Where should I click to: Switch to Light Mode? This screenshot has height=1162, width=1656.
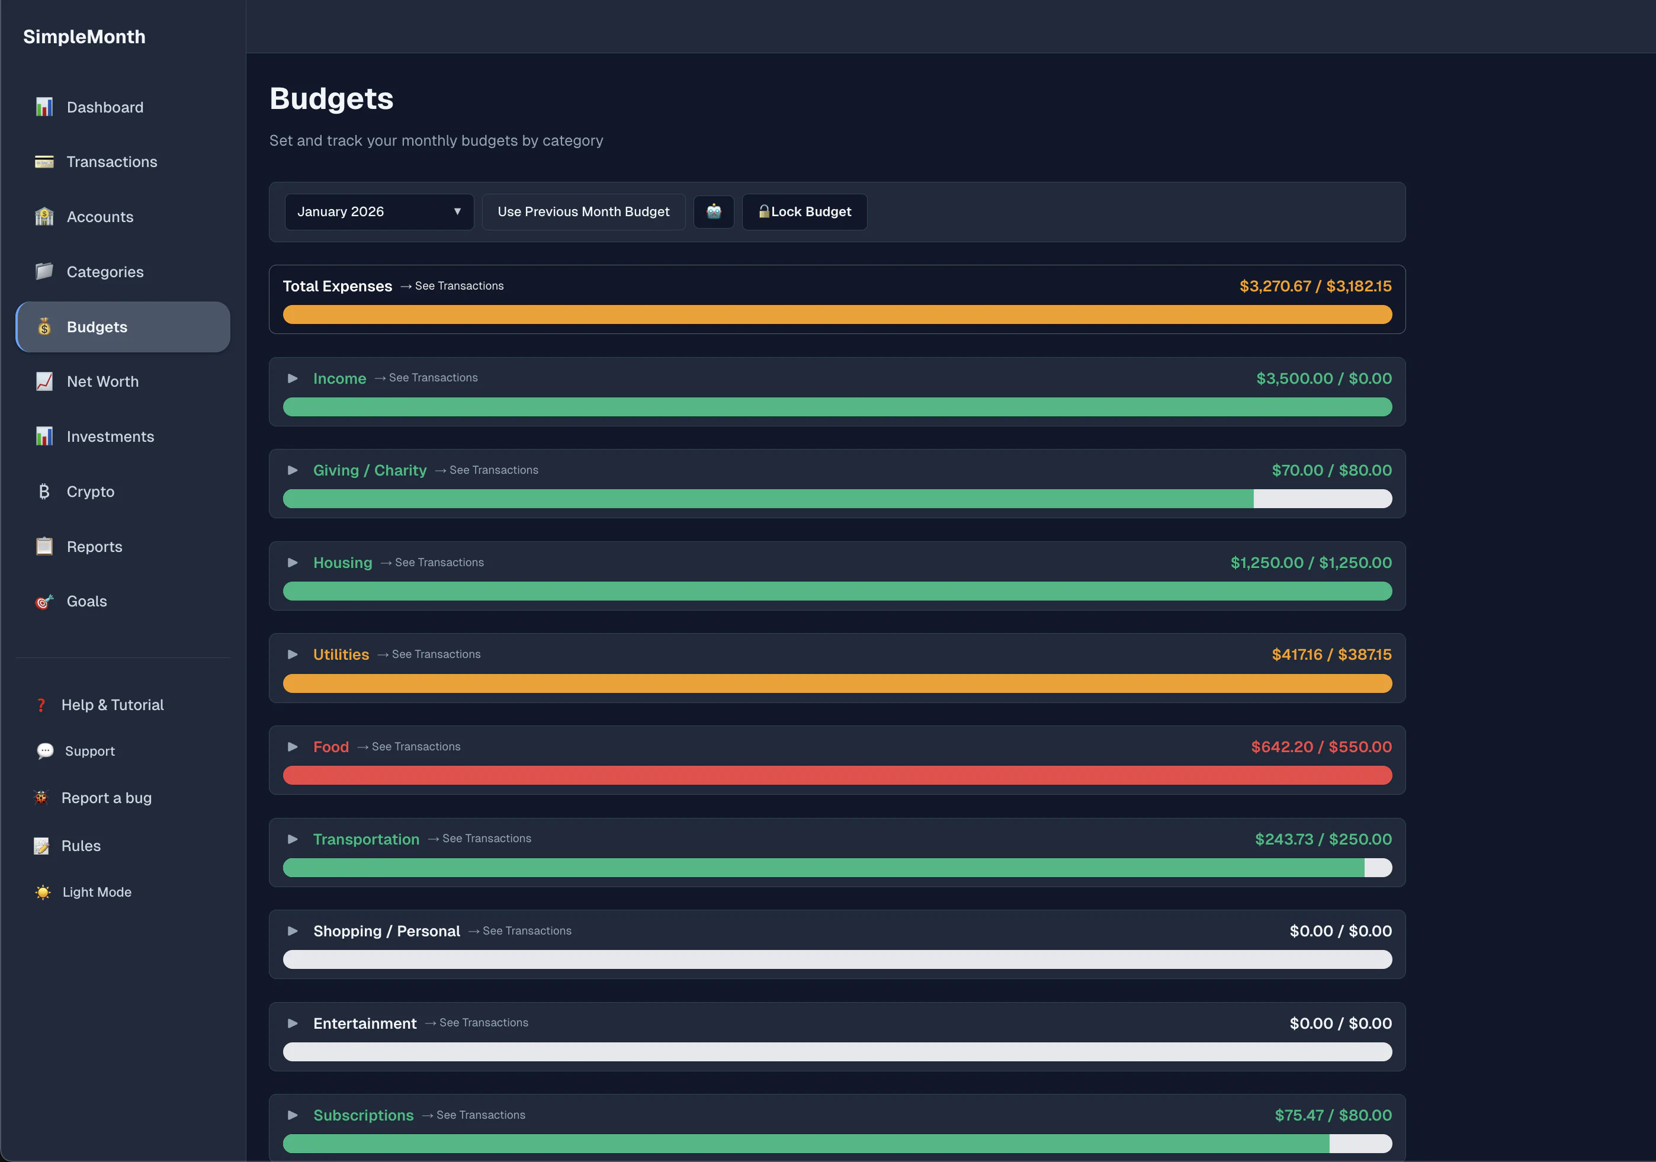97,891
